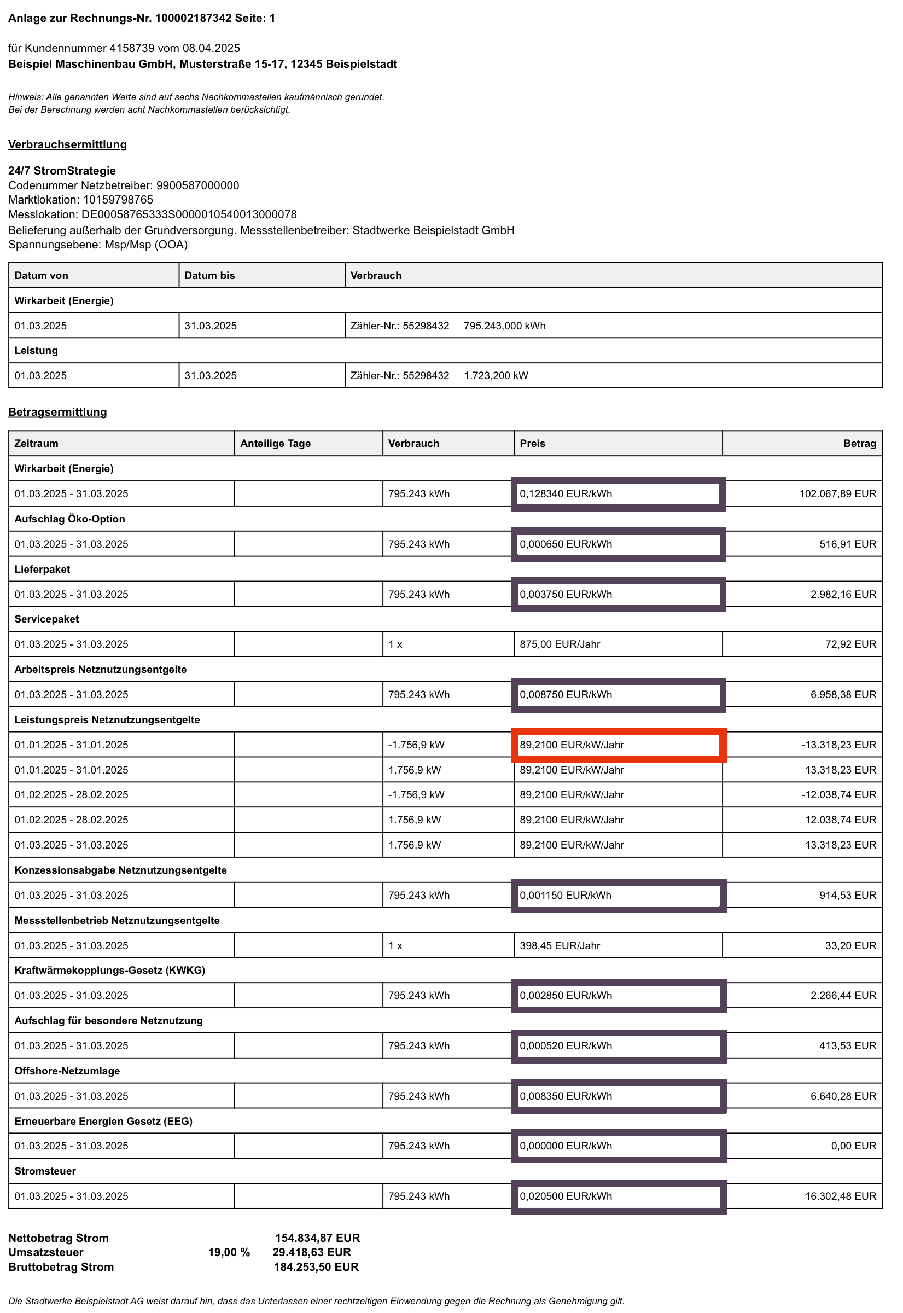
Task: Select the Servicepaket price 875,00 EUR/Jahr
Action: (x=560, y=644)
